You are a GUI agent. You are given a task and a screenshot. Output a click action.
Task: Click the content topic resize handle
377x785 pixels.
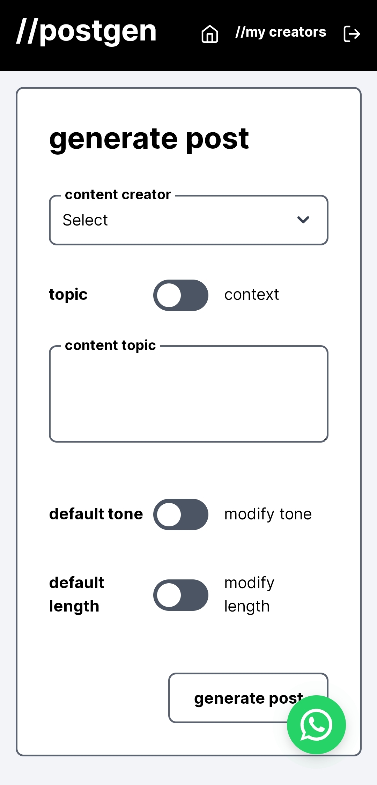[x=325, y=439]
